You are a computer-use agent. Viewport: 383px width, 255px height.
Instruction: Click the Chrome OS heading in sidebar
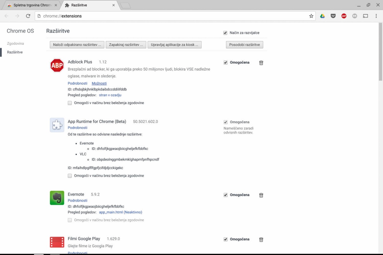pyautogui.click(x=20, y=31)
